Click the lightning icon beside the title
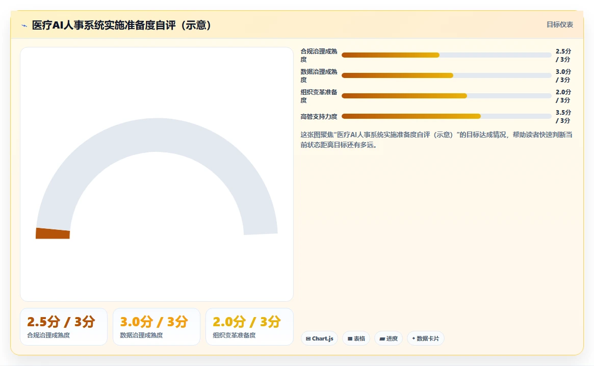Screen dimensions: 594x366 click(x=24, y=26)
